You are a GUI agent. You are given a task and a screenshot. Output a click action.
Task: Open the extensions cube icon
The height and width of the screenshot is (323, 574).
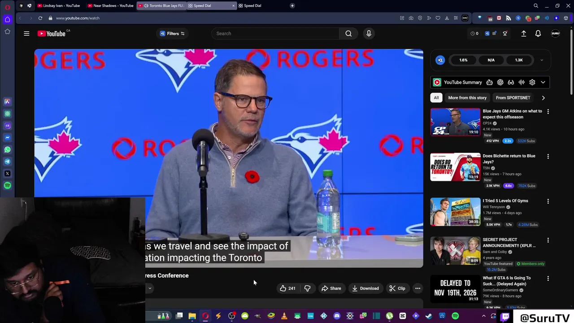566,18
